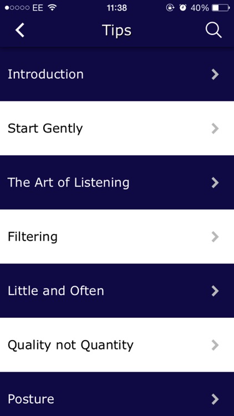This screenshot has width=234, height=416.
Task: Tap the back arrow icon
Action: 20,30
